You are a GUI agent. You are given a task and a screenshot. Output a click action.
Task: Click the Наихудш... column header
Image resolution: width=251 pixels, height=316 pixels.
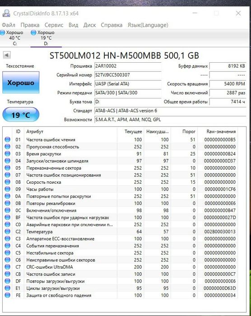(157, 132)
